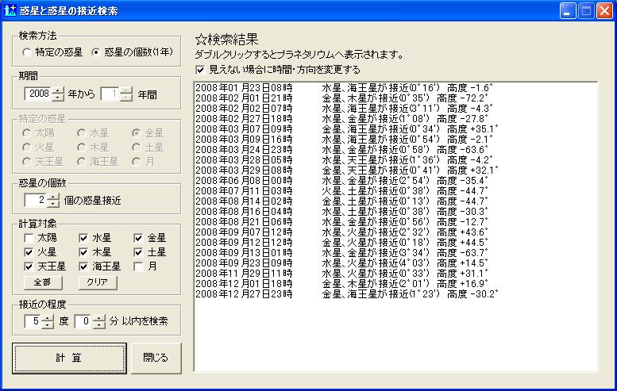Image resolution: width=617 pixels, height=391 pixels.
Task: Enable the 月 calculation target checkbox
Action: pyautogui.click(x=139, y=266)
